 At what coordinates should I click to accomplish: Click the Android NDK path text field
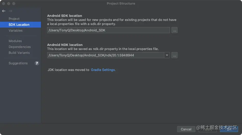105,55
